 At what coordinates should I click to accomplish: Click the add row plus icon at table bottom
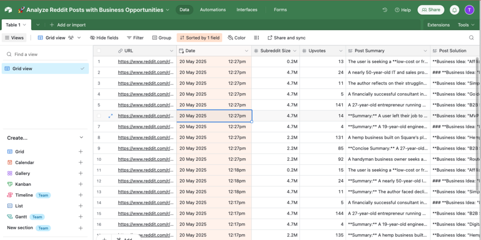pyautogui.click(x=104, y=239)
